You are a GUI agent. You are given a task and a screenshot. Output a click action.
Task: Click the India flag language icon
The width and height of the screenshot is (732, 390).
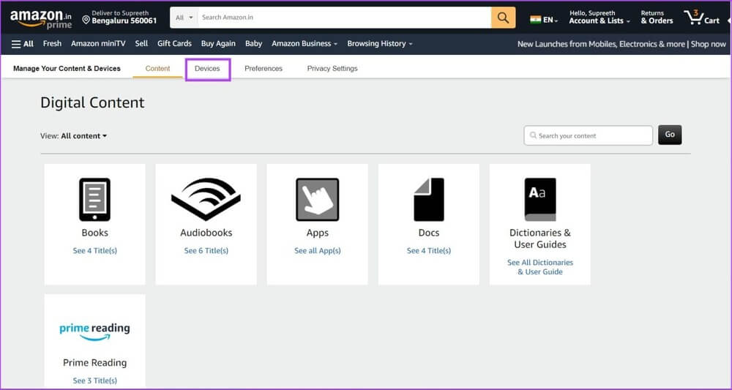click(535, 20)
